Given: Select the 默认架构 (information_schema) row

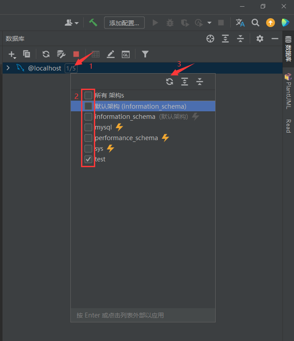Looking at the screenshot, I should pyautogui.click(x=140, y=106).
